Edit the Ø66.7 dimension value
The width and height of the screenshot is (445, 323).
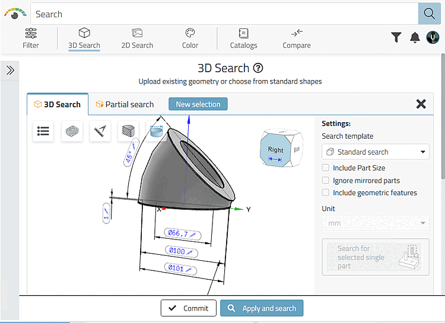(183, 234)
